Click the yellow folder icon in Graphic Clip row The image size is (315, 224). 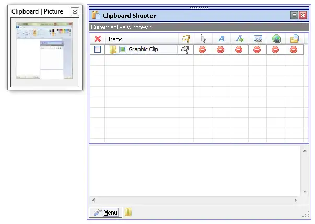[x=113, y=50]
